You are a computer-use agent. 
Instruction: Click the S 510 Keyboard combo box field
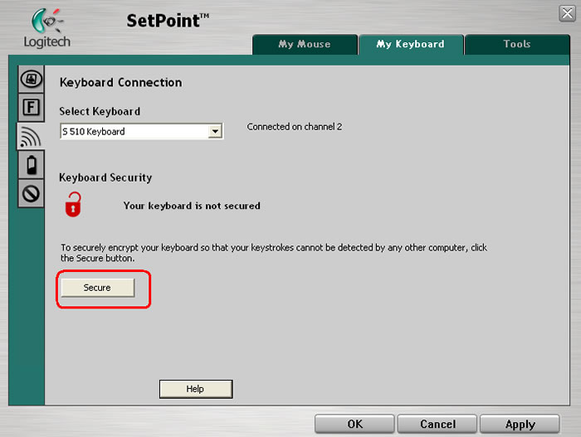pos(141,131)
